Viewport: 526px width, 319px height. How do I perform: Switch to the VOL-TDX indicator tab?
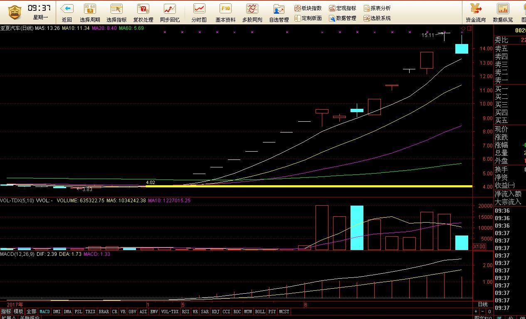point(170,312)
